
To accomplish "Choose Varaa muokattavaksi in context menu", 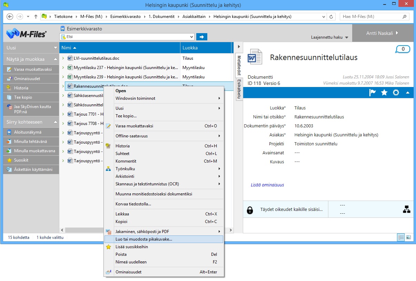I will 164,126.
